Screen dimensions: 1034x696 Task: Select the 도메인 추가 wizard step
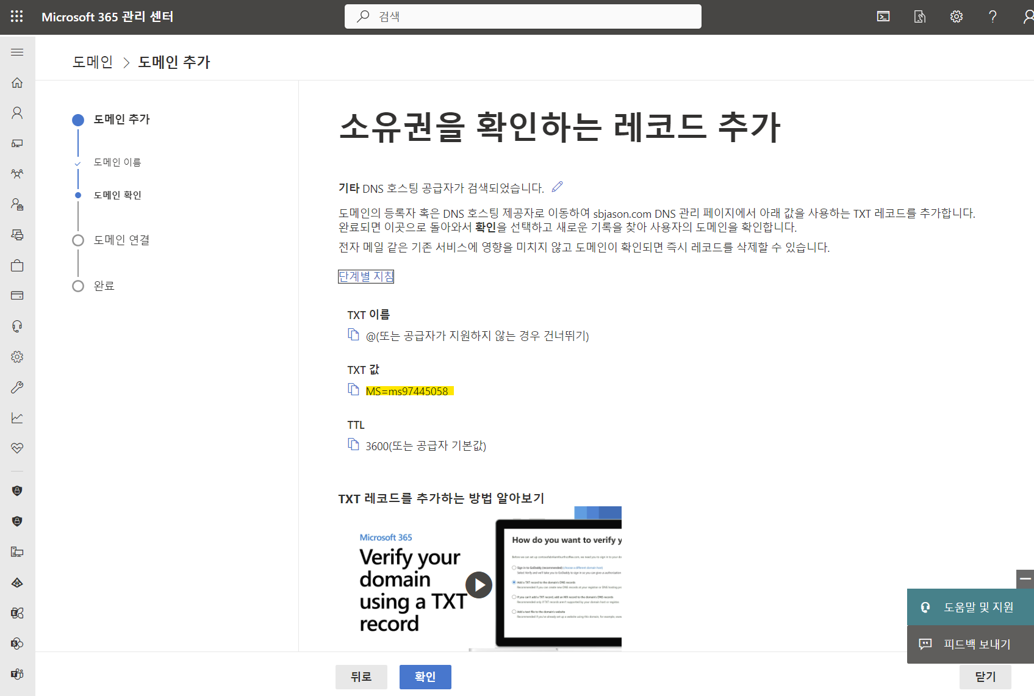(x=121, y=120)
